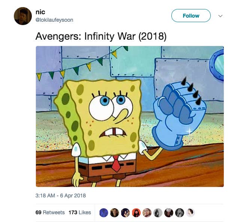Open the third liker avatar with dark hair

125,213
